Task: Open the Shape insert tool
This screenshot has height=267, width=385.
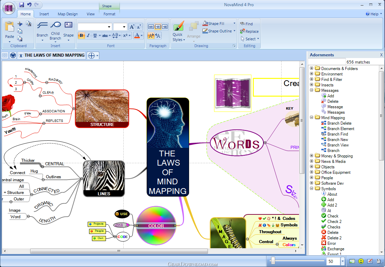Action: (x=68, y=31)
